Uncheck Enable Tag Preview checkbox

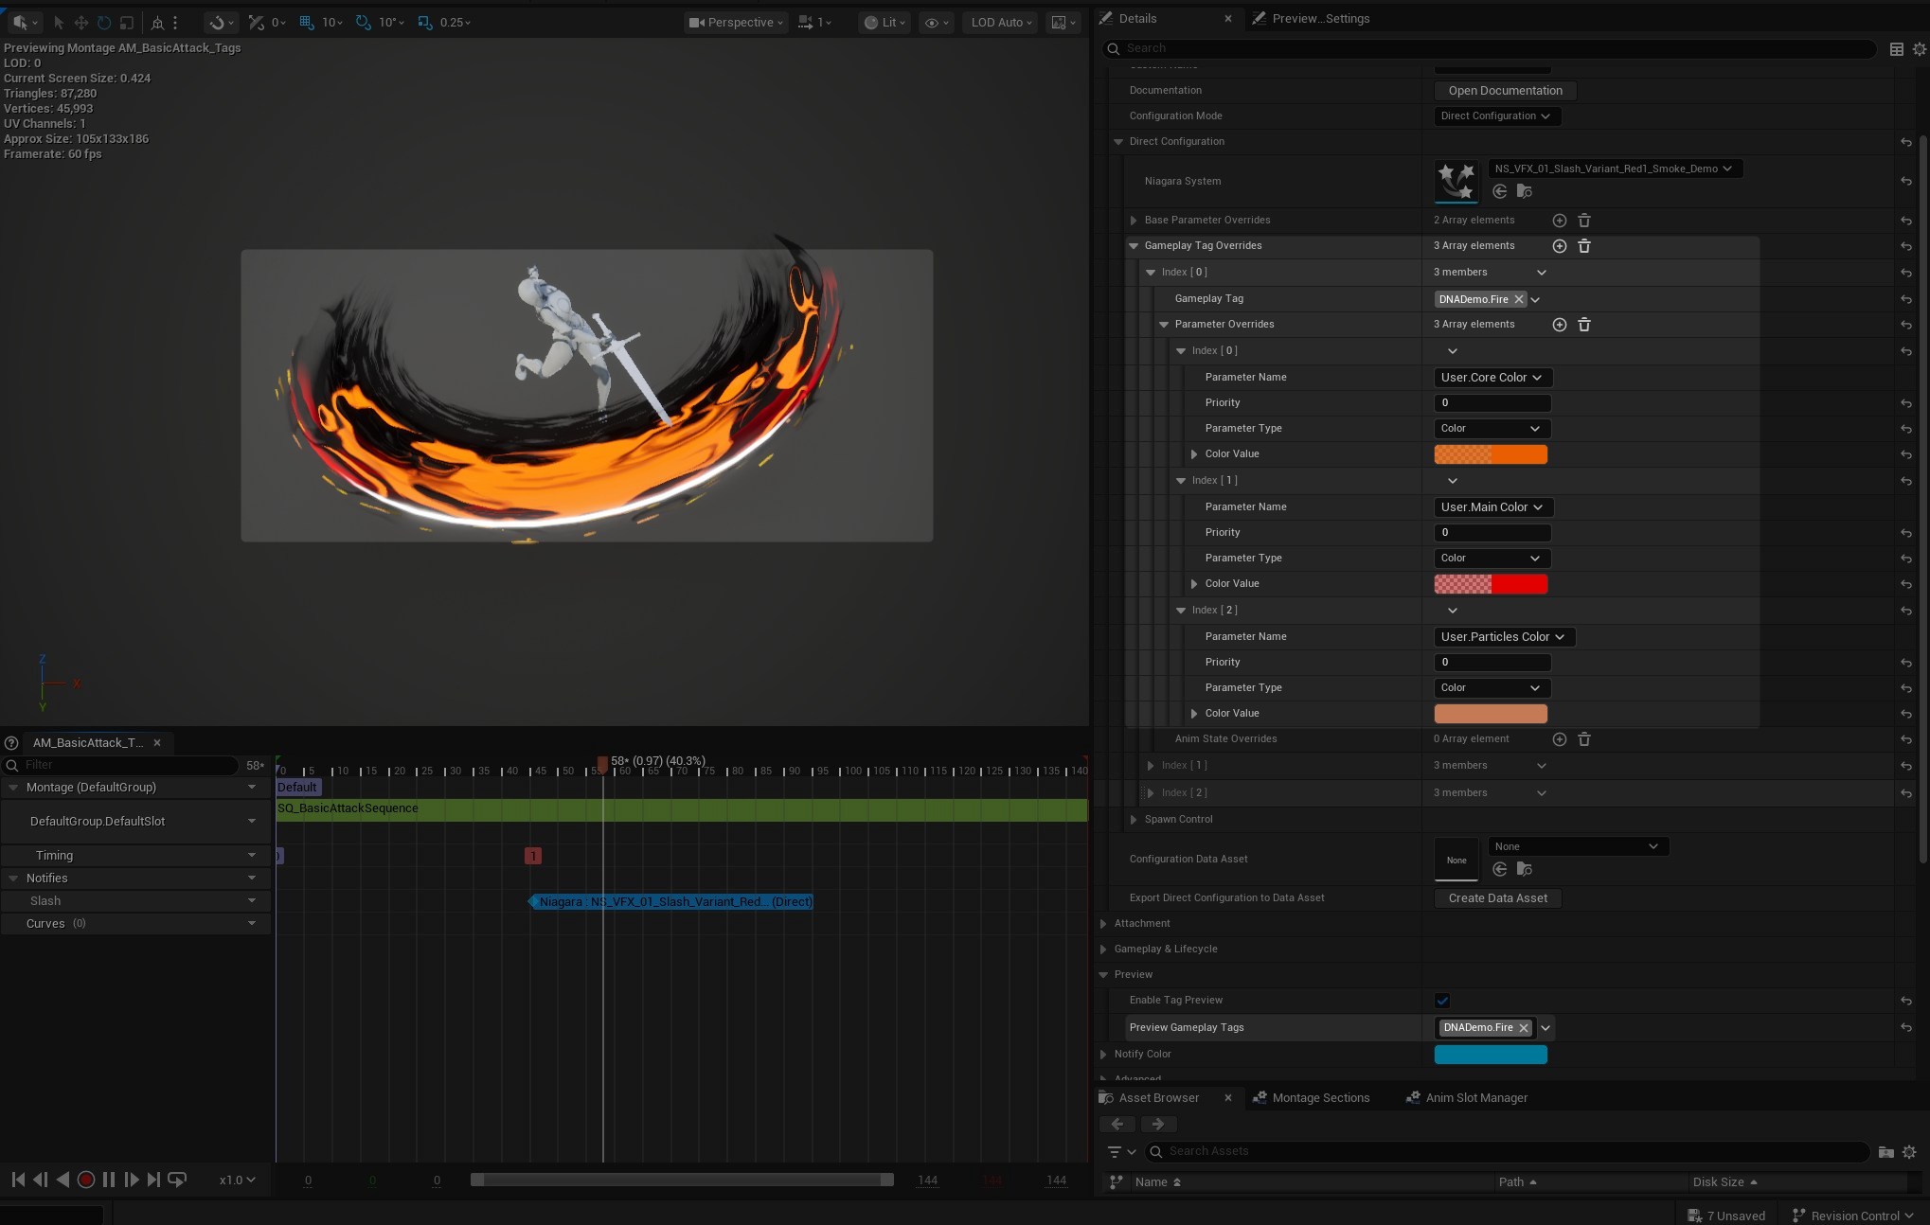tap(1442, 1001)
